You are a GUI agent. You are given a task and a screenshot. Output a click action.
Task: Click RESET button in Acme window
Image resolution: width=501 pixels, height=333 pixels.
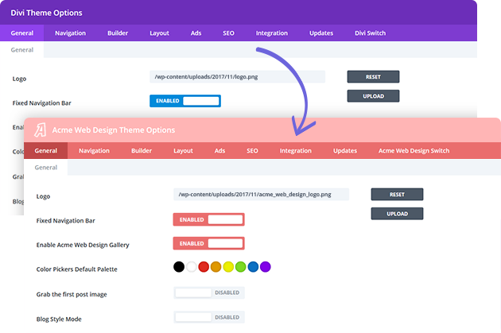click(x=397, y=194)
